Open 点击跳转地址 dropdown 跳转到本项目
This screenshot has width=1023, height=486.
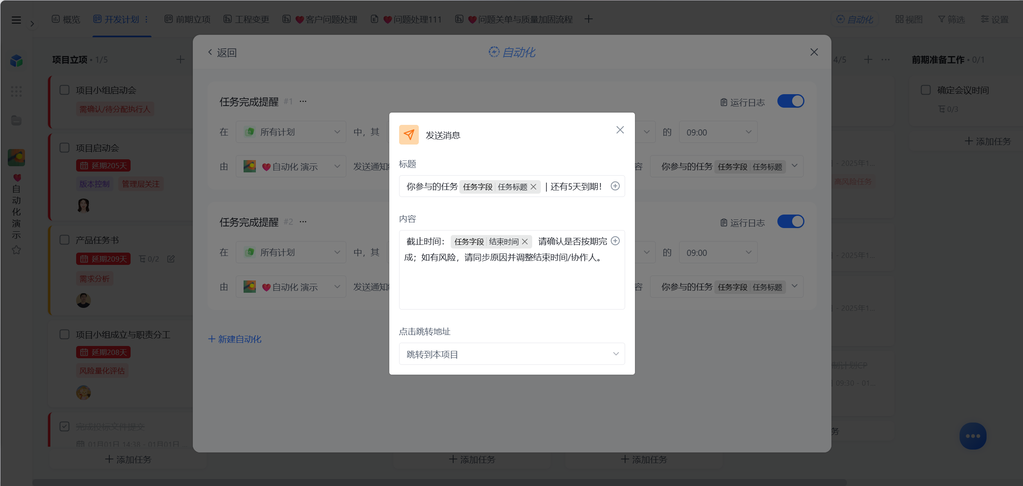coord(512,354)
